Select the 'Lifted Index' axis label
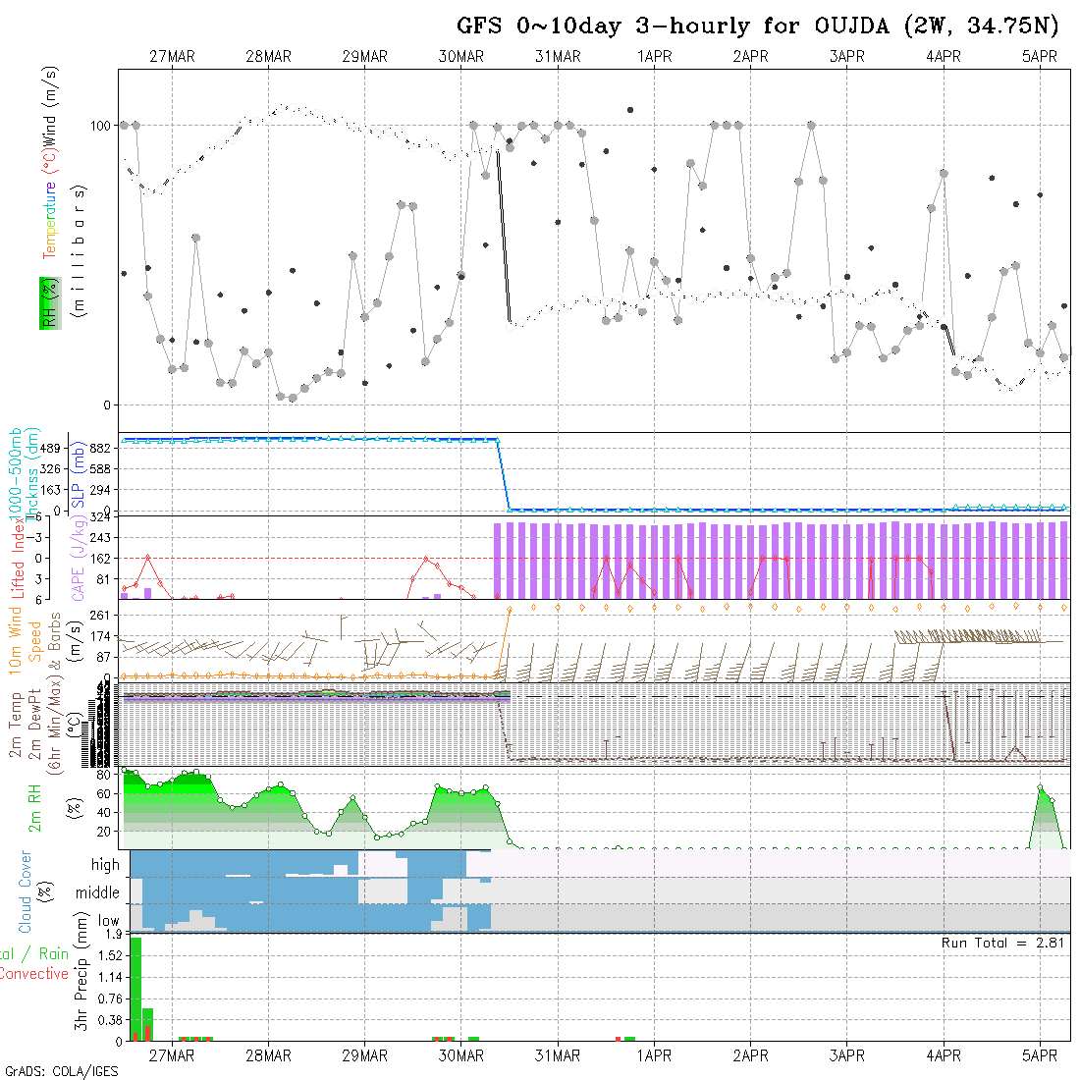The width and height of the screenshot is (1080, 1080). point(18,560)
